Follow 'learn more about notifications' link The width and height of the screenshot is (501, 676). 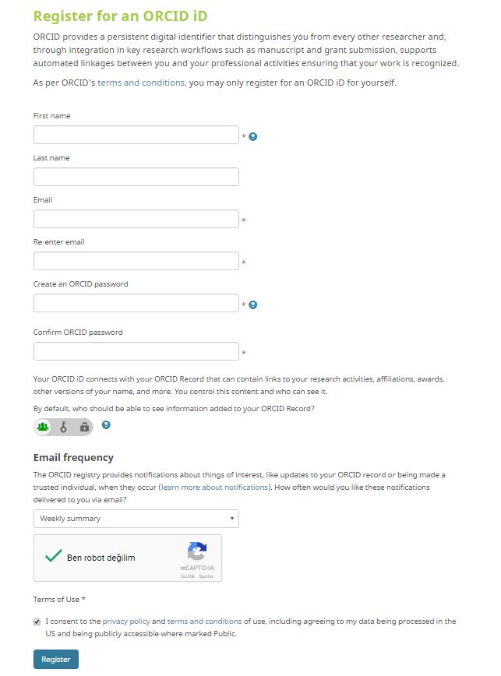tap(214, 487)
